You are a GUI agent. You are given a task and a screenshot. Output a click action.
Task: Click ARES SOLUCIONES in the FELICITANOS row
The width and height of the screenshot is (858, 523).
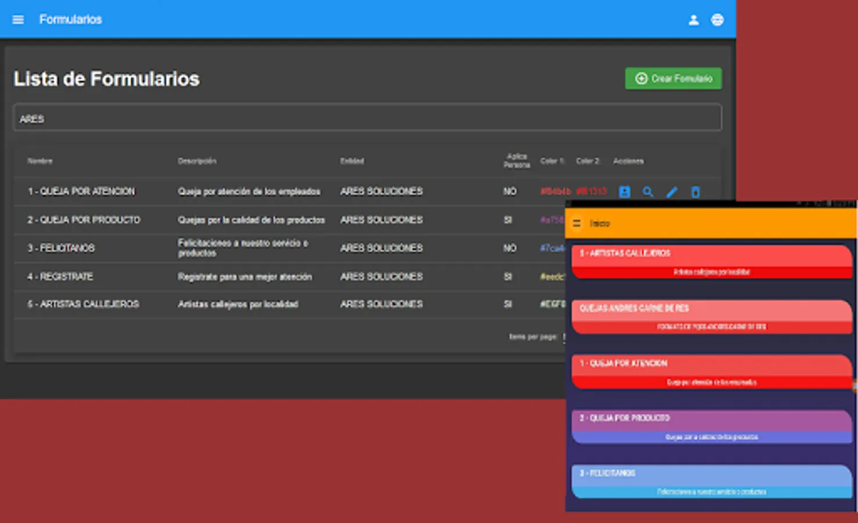click(382, 248)
